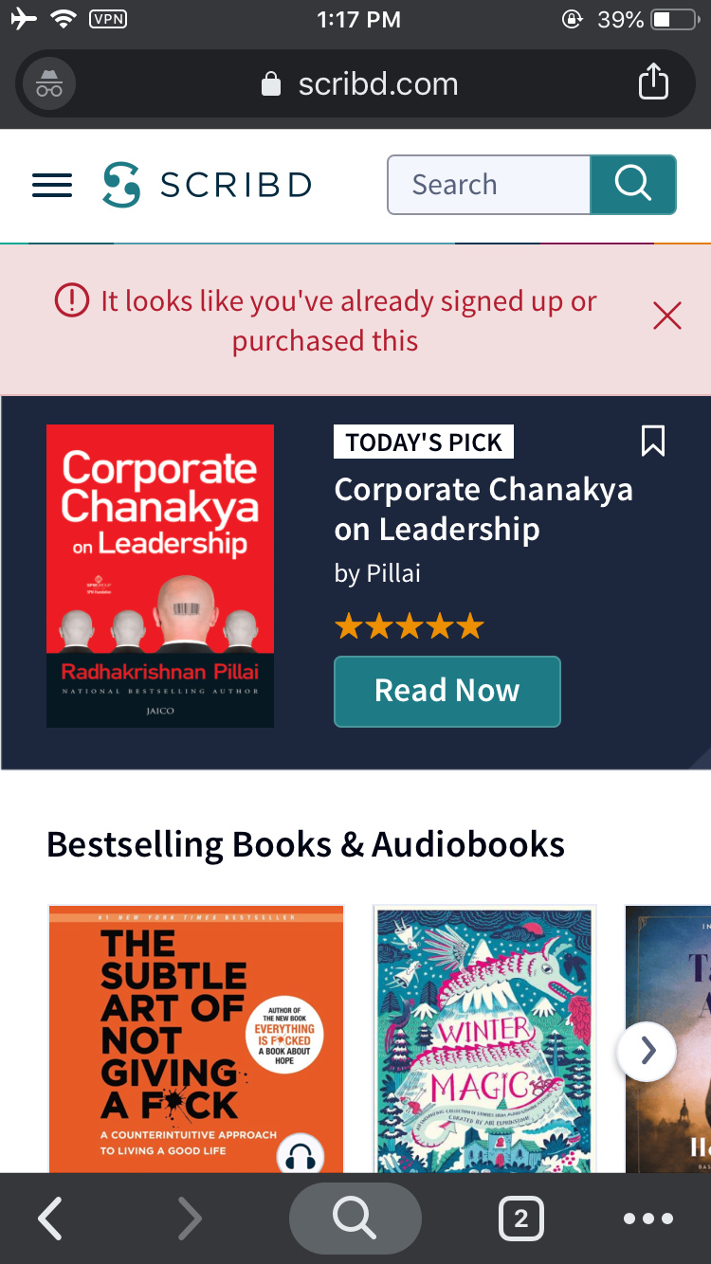Rate using the five-star rating row
This screenshot has width=711, height=1264.
click(x=410, y=626)
